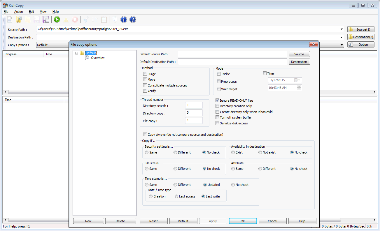Enable the Move method checkbox
380x231 pixels.
tap(145, 80)
